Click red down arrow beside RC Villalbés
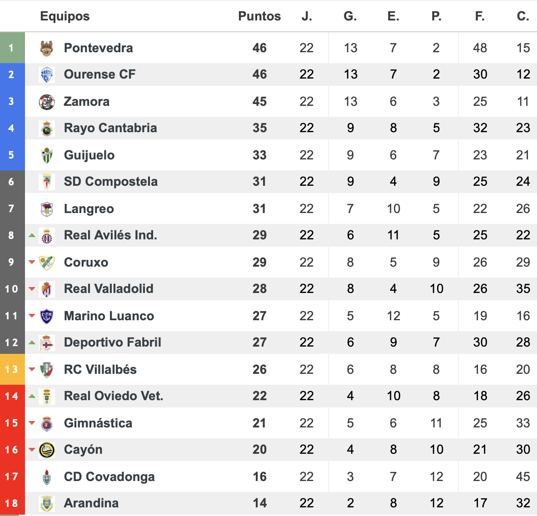The image size is (537, 516). point(32,369)
